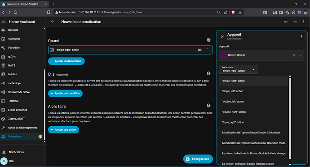The height and width of the screenshot is (167, 310).
Task: Open the single_right trigger row options menu
Action: click(x=207, y=50)
